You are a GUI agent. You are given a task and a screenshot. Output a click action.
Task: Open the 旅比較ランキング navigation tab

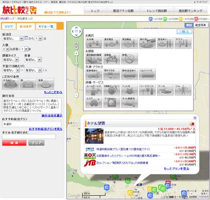(190, 11)
